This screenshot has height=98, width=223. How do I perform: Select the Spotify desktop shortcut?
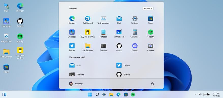coord(20,38)
